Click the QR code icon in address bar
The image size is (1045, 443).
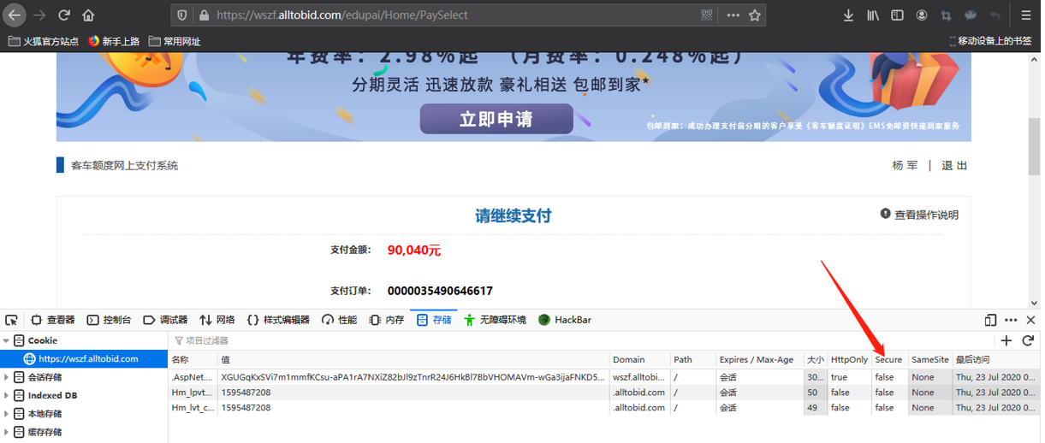tap(707, 15)
